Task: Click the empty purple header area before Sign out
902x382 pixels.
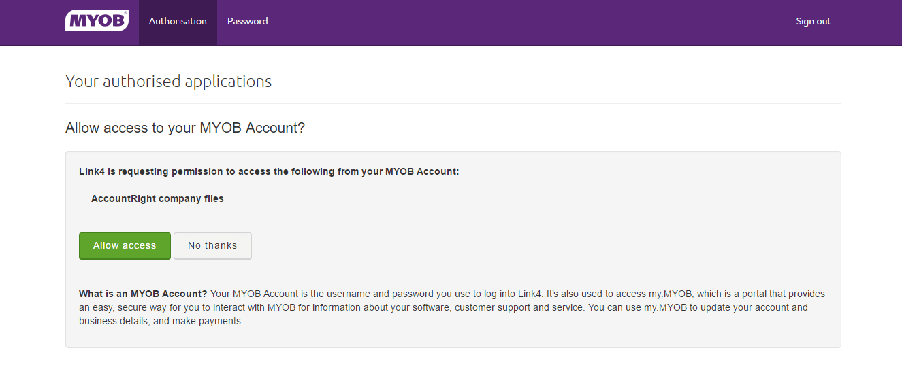Action: pos(531,22)
